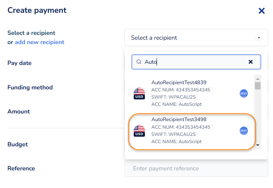Click the scrollbar thumb in the recipient list
This screenshot has width=273, height=188.
point(258,85)
